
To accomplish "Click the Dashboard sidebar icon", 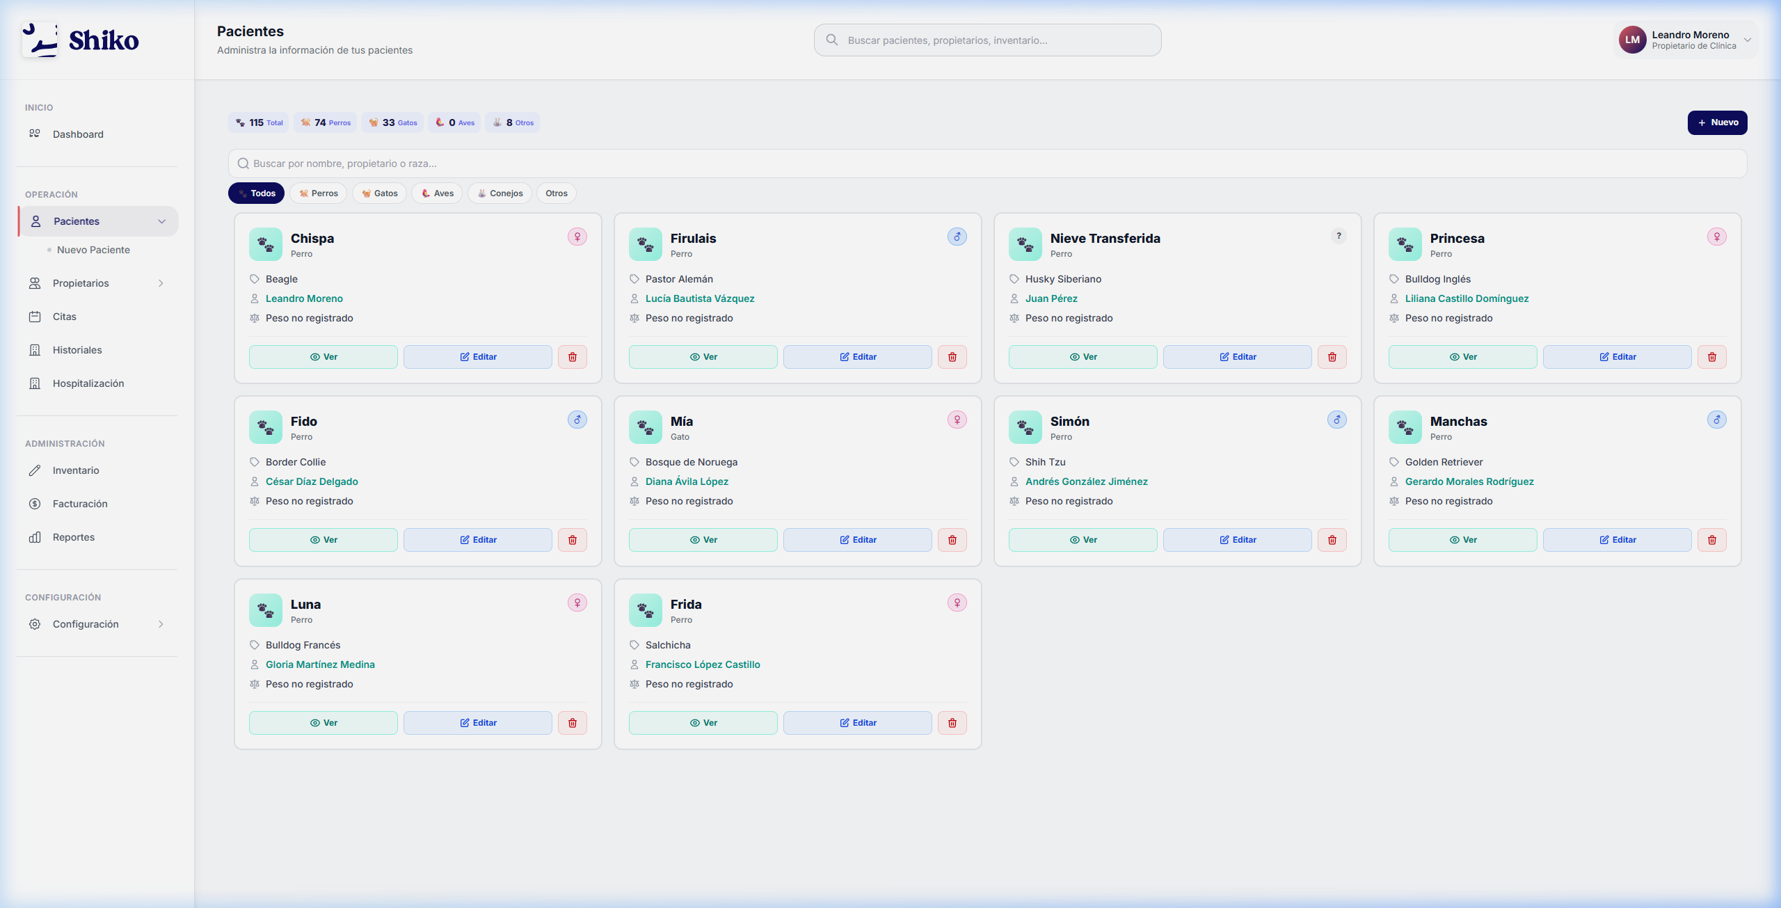I will pos(35,134).
